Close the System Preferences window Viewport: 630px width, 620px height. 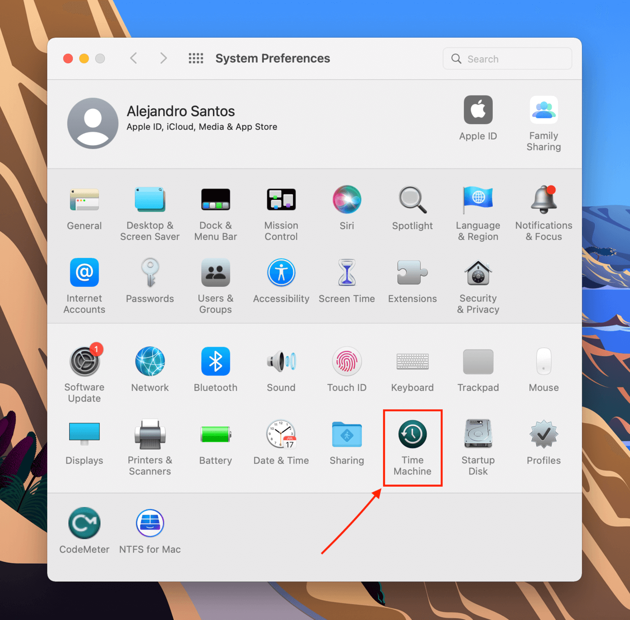pyautogui.click(x=68, y=59)
